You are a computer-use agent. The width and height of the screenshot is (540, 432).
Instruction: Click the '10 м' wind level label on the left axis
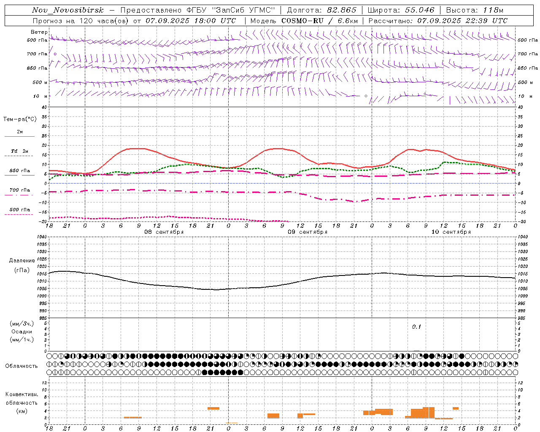click(x=40, y=96)
